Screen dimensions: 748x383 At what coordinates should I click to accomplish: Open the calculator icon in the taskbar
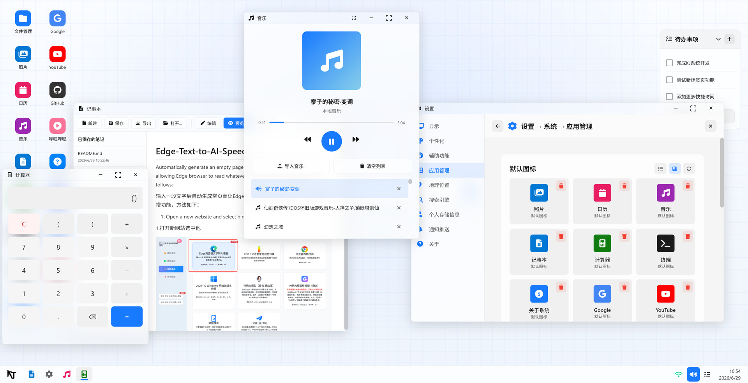(84, 374)
